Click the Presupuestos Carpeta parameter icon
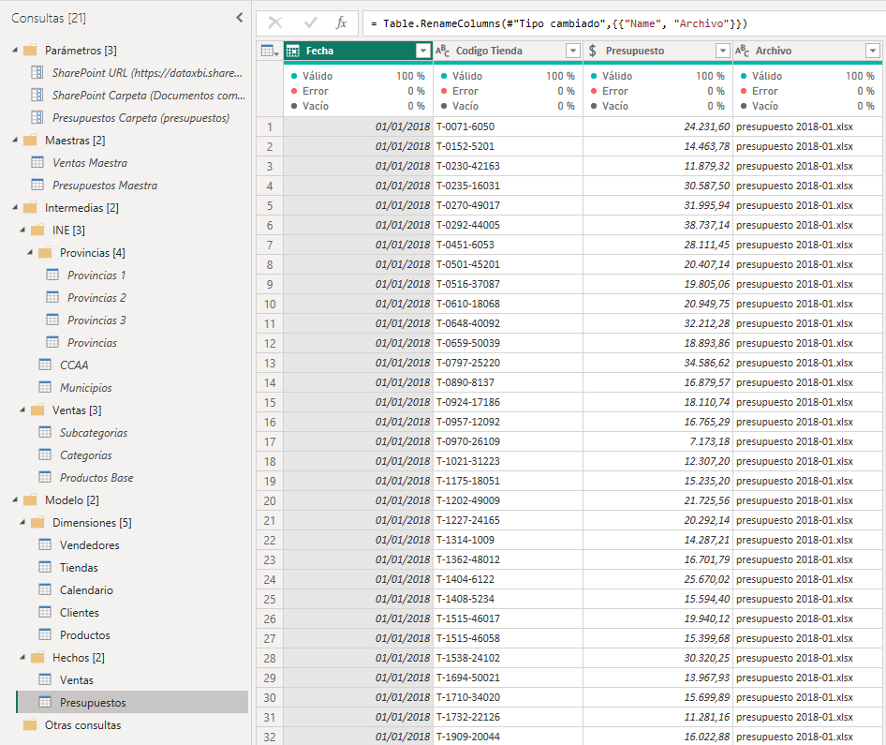The width and height of the screenshot is (886, 745). click(37, 117)
